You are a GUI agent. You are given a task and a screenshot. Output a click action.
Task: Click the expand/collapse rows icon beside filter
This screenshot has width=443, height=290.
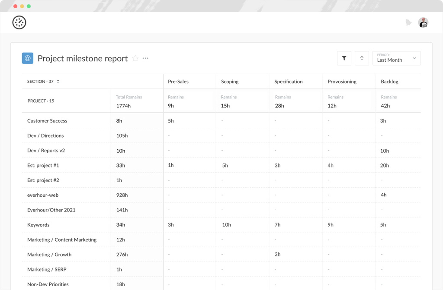pyautogui.click(x=362, y=58)
